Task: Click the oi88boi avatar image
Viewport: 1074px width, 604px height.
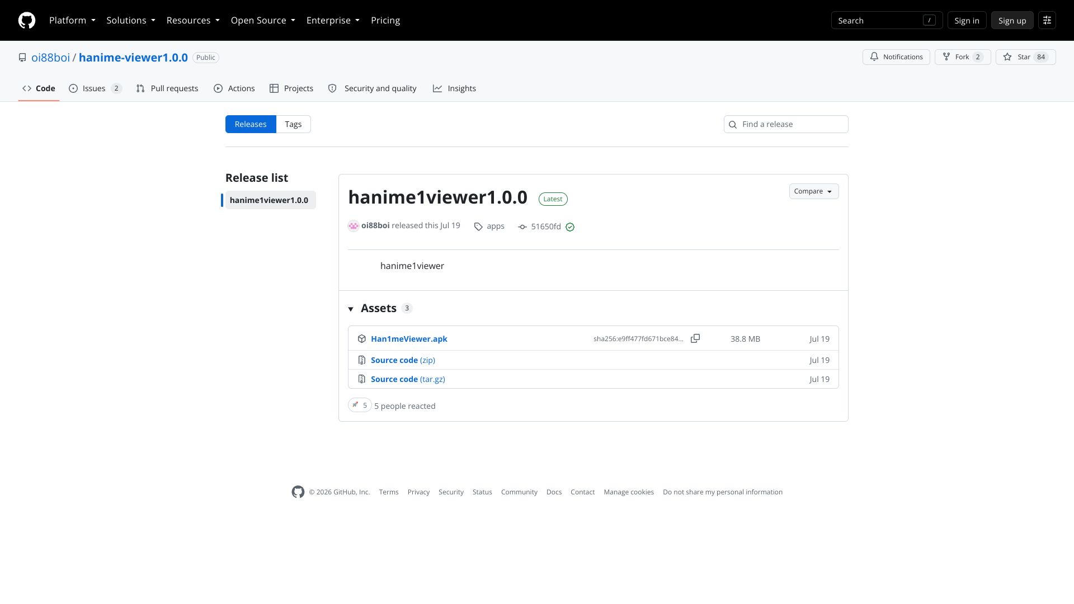Action: 354,226
